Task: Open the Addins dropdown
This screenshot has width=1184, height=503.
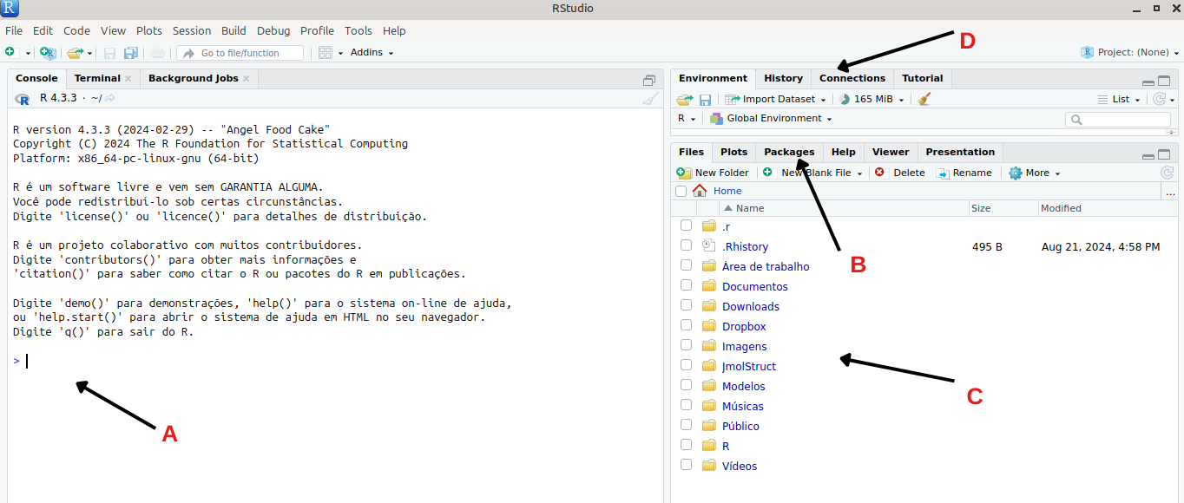Action: coord(372,53)
